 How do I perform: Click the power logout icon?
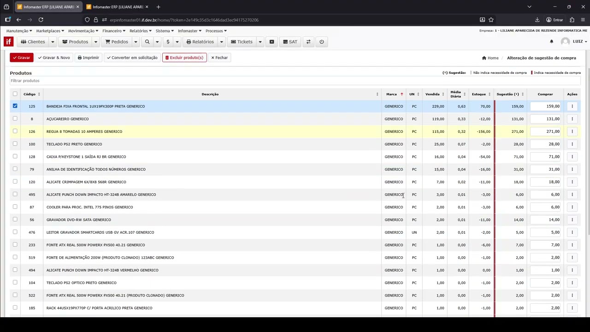pyautogui.click(x=322, y=42)
